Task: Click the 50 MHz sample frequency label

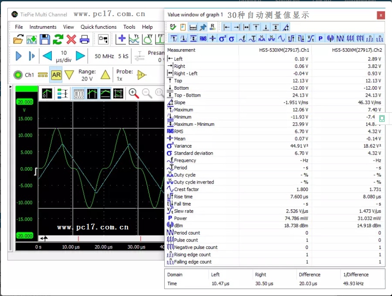Action: pos(104,56)
